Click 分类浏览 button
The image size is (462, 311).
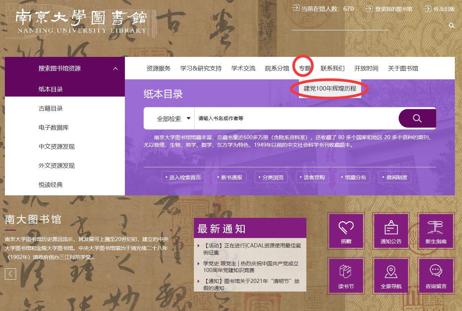pos(271,177)
